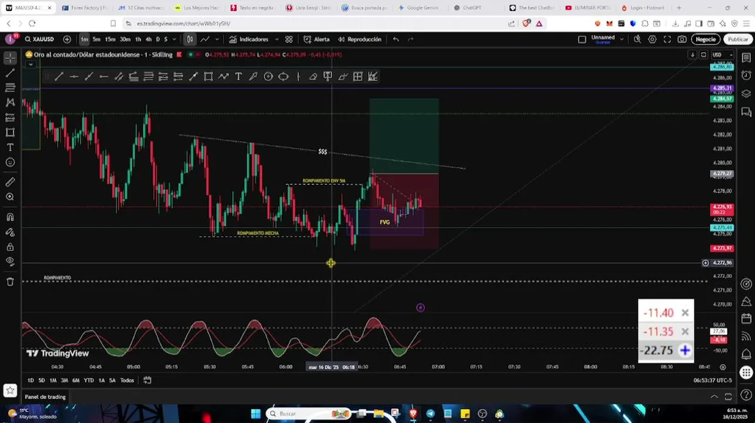755x423 pixels.
Task: Close the -11.35 position
Action: click(x=685, y=332)
